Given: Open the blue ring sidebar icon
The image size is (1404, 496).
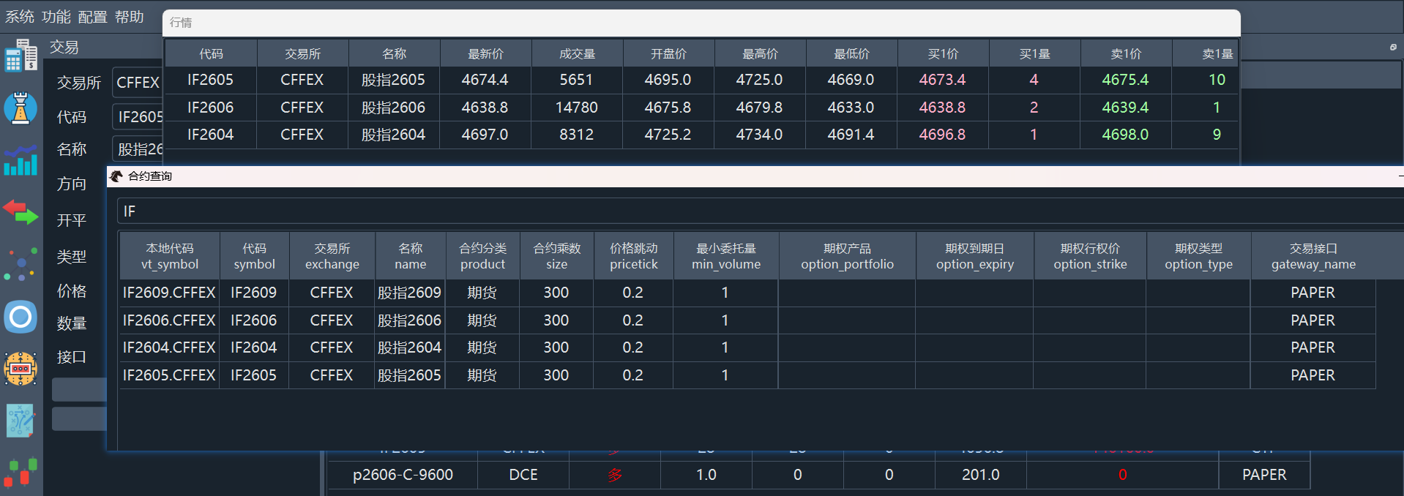Looking at the screenshot, I should [x=20, y=317].
